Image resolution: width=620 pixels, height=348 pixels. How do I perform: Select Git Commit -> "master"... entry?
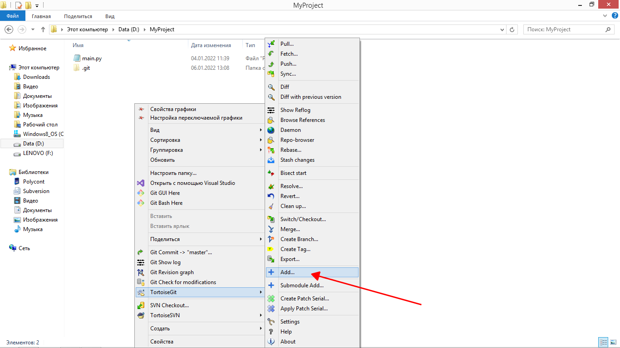coord(200,252)
